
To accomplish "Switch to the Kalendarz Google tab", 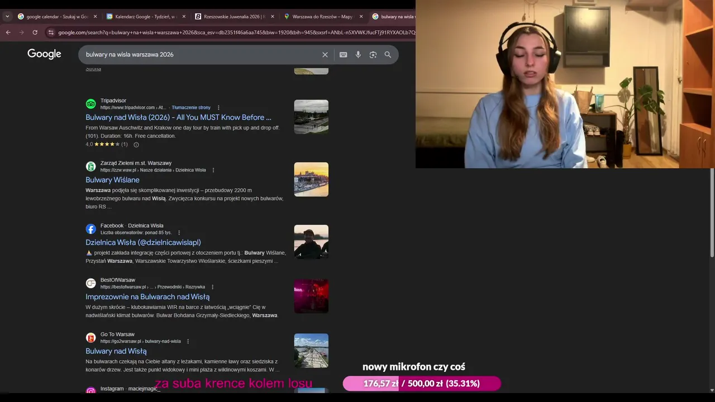I will pyautogui.click(x=145, y=17).
